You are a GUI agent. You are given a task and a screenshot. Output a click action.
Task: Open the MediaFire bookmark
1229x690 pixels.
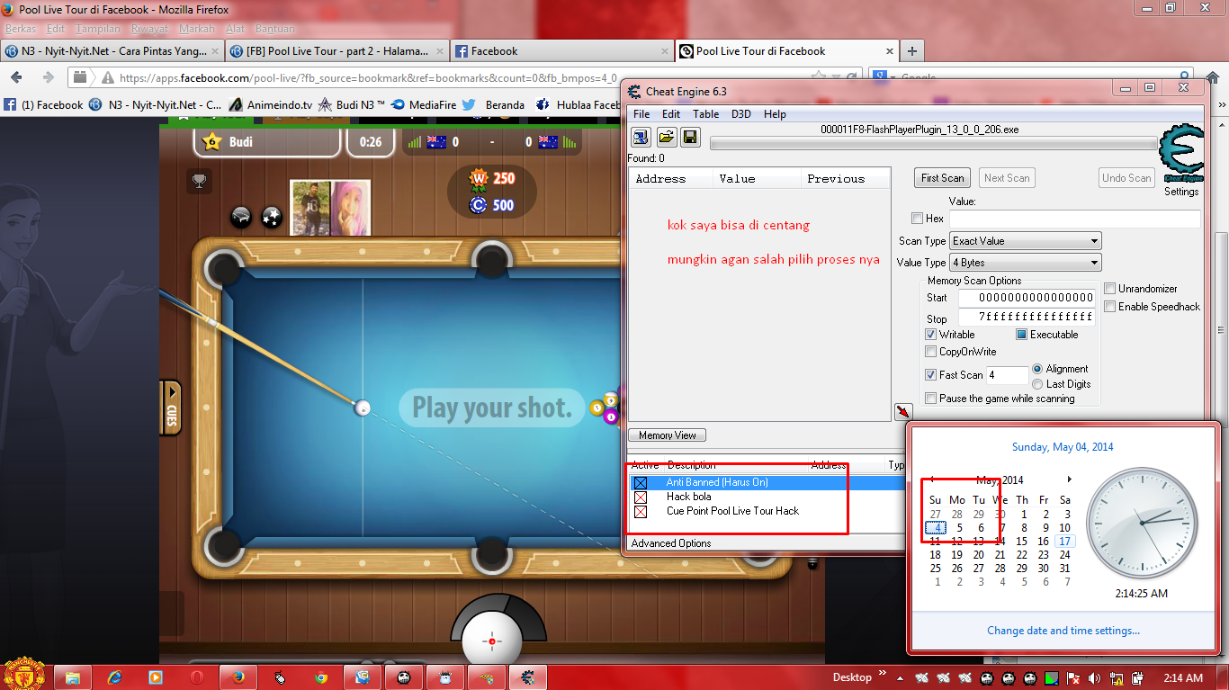point(422,105)
